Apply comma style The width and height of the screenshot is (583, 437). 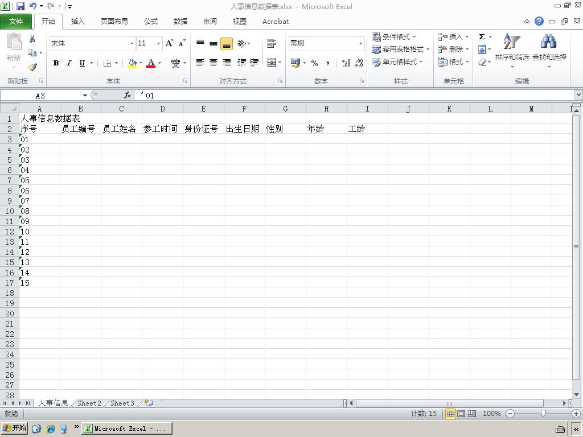click(327, 63)
